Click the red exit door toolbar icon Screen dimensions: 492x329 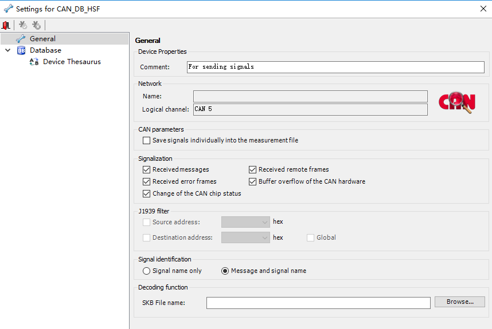pyautogui.click(x=6, y=25)
